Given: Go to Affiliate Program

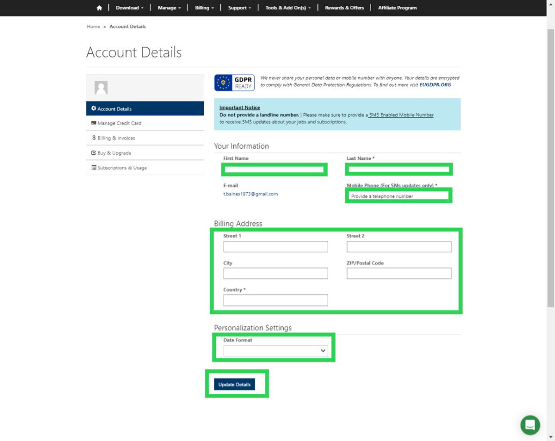Looking at the screenshot, I should click(397, 8).
